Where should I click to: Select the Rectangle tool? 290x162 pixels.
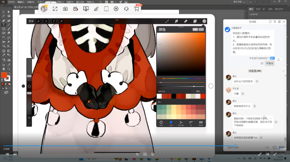(x=3, y=29)
